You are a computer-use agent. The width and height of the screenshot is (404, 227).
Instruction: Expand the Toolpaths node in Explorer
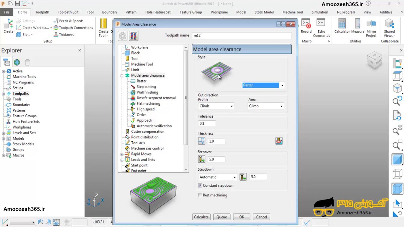3,94
